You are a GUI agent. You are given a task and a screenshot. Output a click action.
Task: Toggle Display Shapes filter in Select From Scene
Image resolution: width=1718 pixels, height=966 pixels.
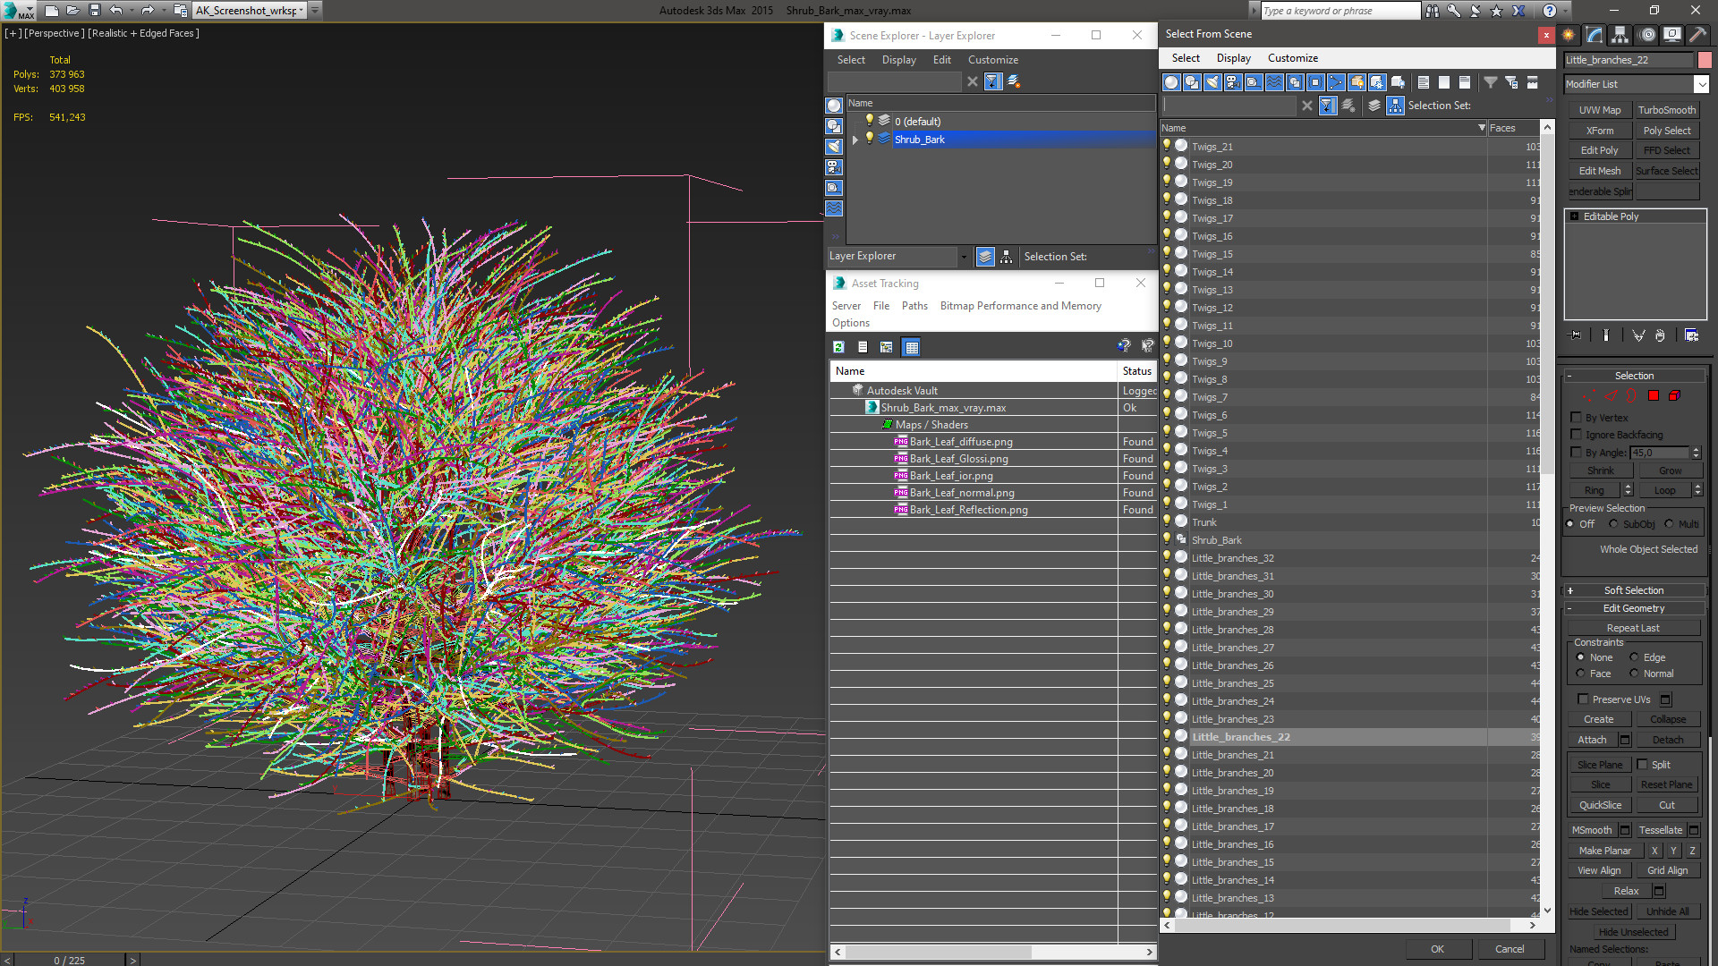1192,82
